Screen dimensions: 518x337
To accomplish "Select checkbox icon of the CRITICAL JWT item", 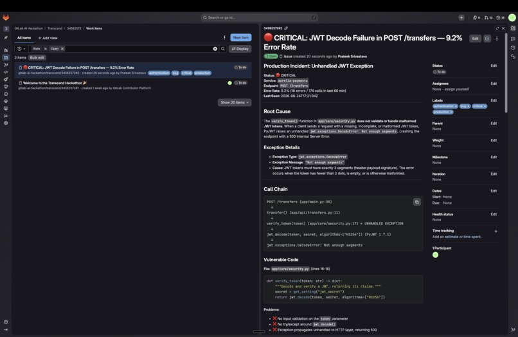I will click(x=20, y=68).
